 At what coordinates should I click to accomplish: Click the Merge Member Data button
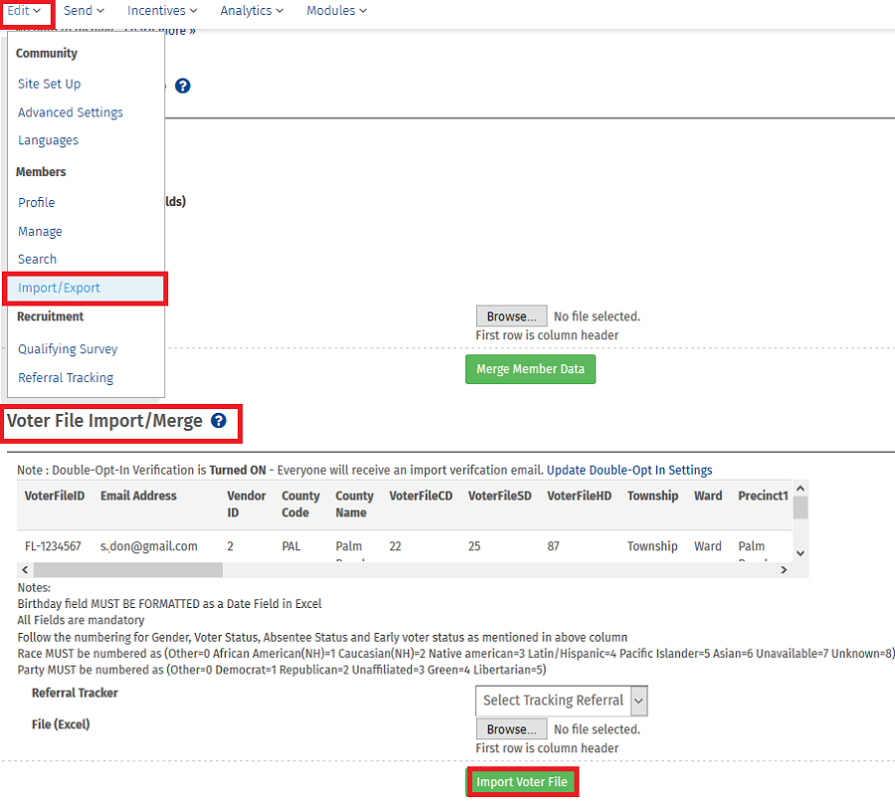pyautogui.click(x=530, y=369)
